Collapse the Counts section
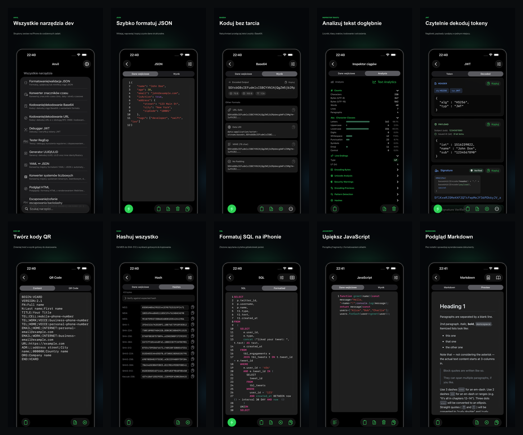523x435 pixels. pyautogui.click(x=397, y=90)
